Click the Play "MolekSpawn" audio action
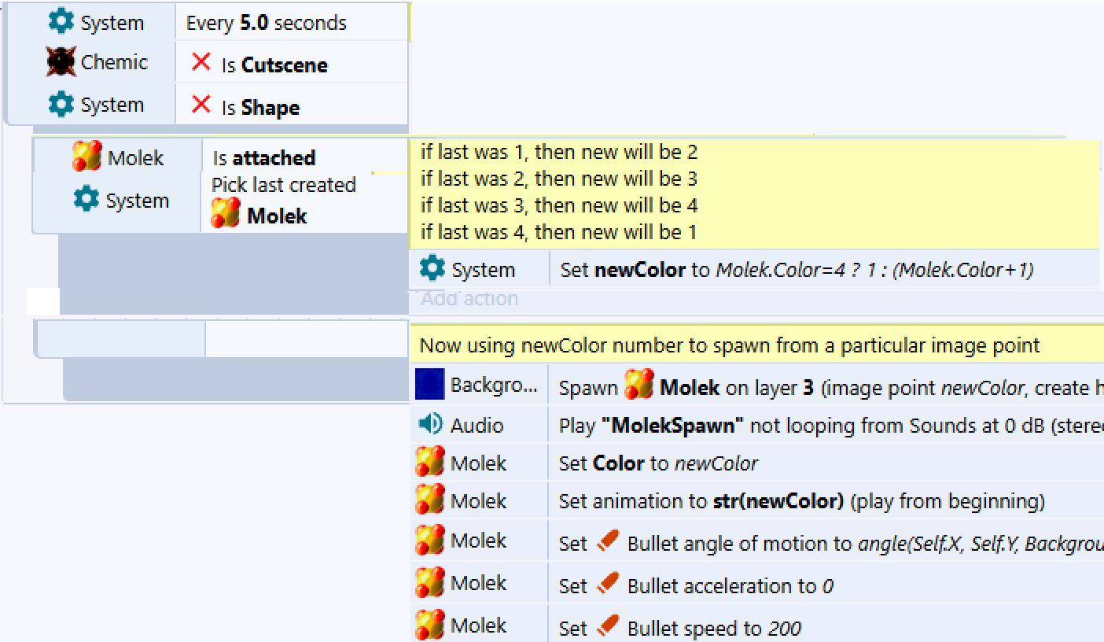This screenshot has width=1104, height=642. click(826, 426)
